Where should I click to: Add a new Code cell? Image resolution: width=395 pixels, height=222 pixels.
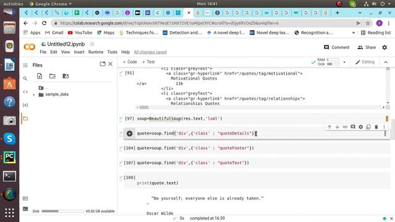pyautogui.click(x=130, y=62)
